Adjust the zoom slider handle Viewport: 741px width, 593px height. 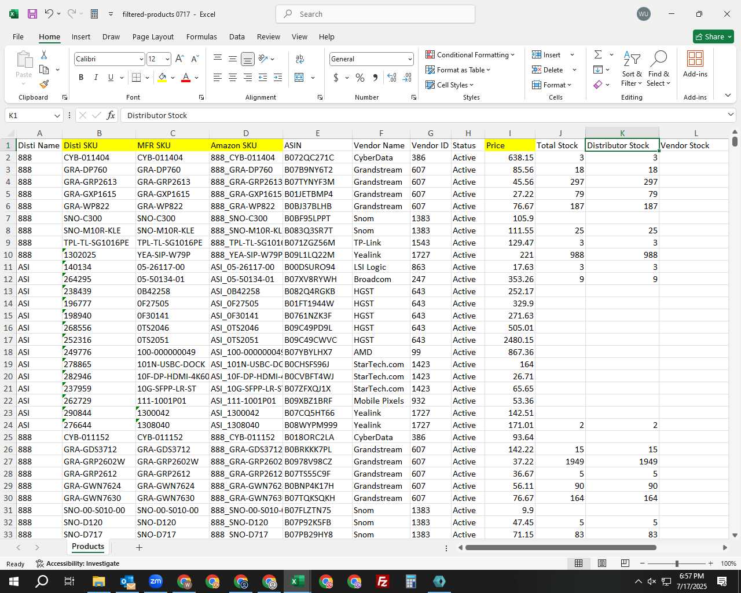tap(677, 563)
